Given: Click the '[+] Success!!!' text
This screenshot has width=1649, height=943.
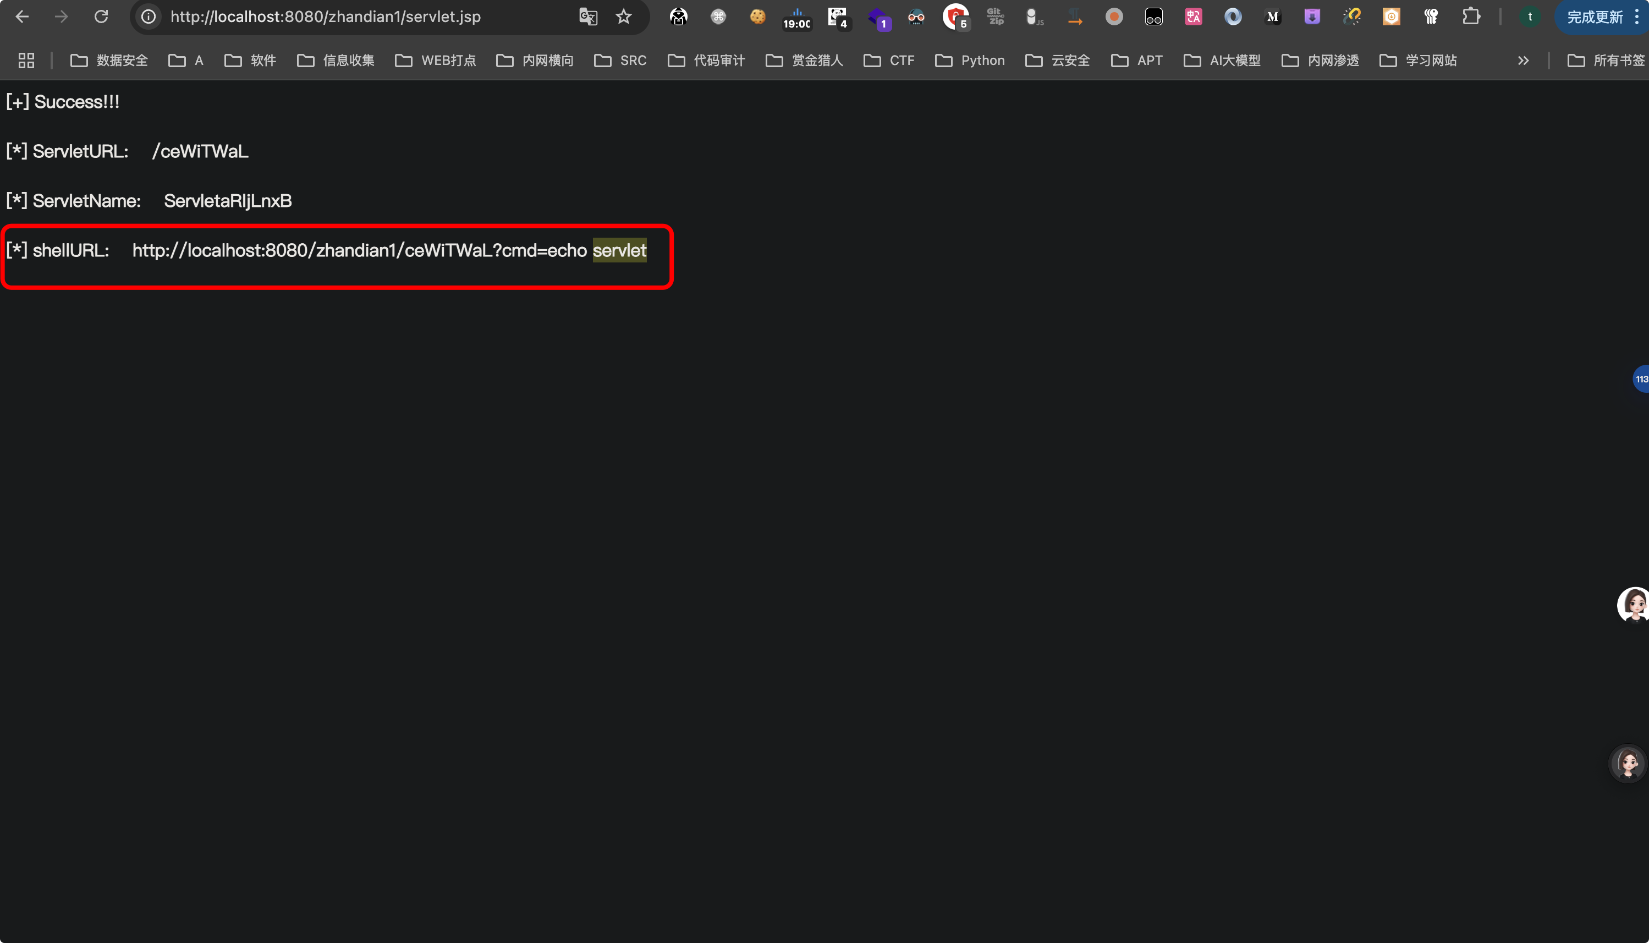Looking at the screenshot, I should (63, 102).
